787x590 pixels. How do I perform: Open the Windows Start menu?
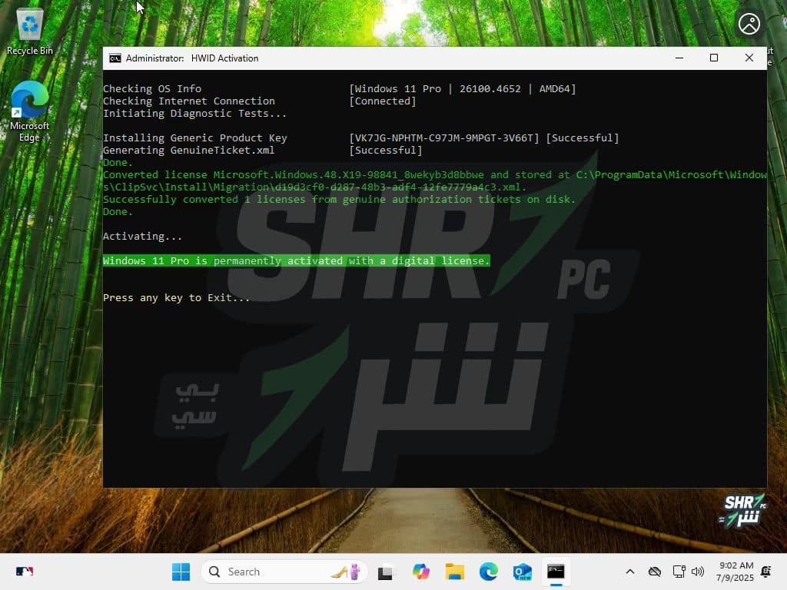181,572
